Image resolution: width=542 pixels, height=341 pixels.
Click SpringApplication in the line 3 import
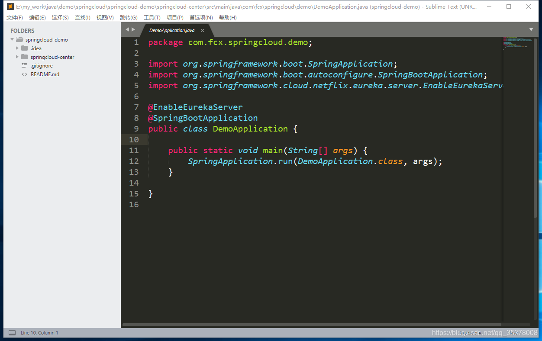coord(350,64)
